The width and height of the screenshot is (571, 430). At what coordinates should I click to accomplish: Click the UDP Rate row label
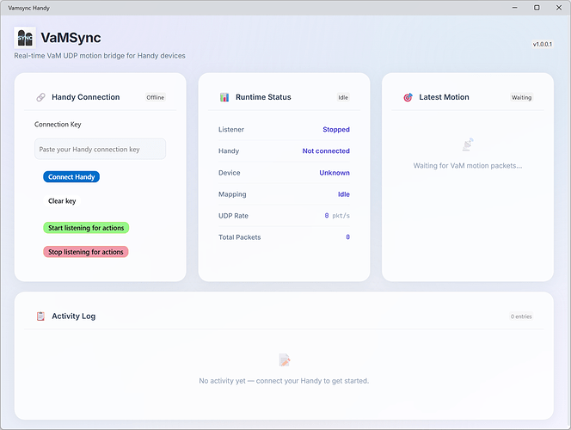(233, 216)
